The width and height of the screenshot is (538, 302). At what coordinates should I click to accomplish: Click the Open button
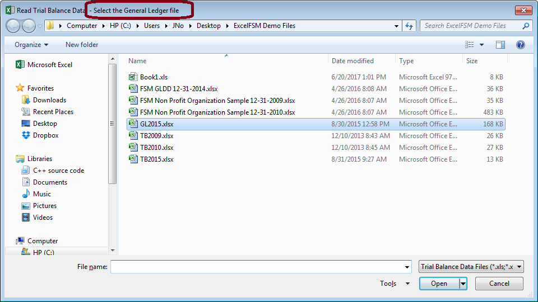coord(439,284)
